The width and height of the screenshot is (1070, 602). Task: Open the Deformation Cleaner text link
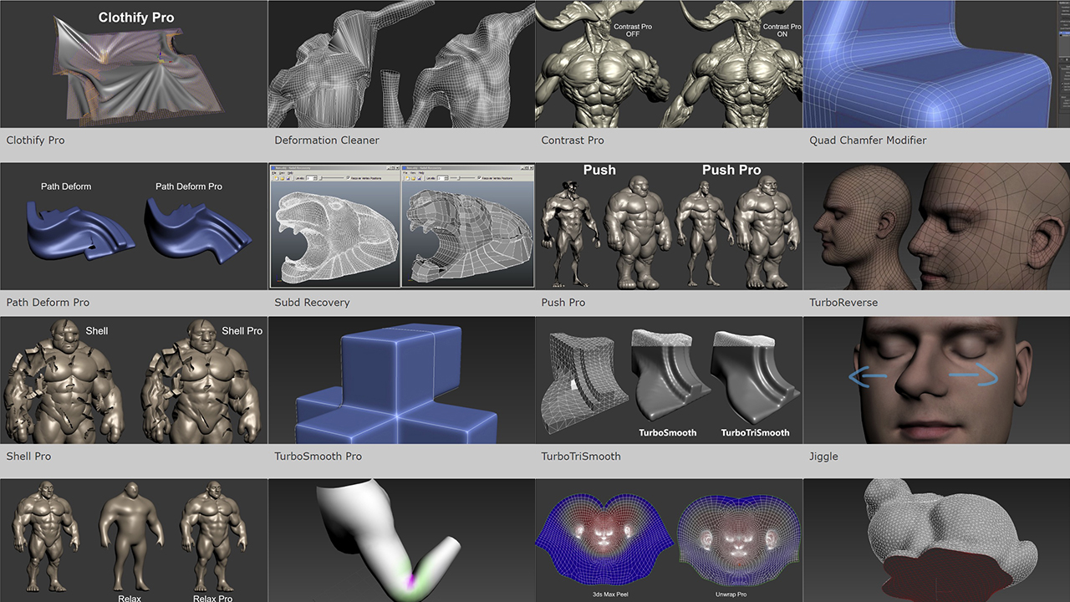pos(327,140)
